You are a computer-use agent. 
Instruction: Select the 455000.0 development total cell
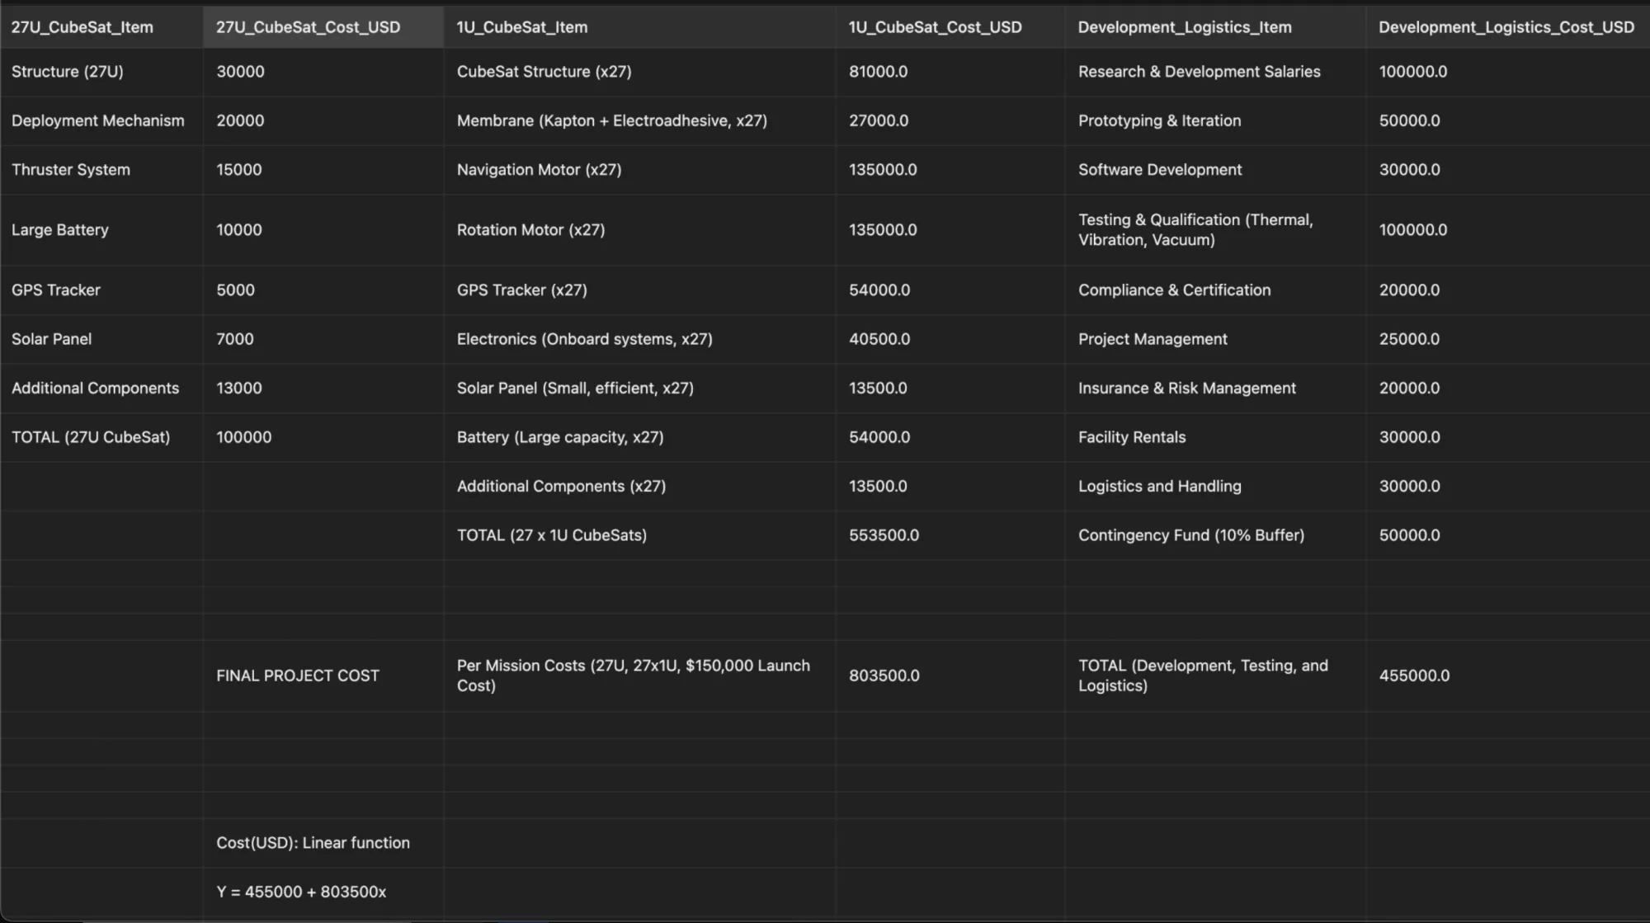click(1508, 676)
